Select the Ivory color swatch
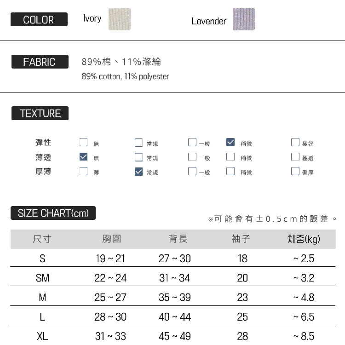The image size is (345, 345). pyautogui.click(x=119, y=19)
